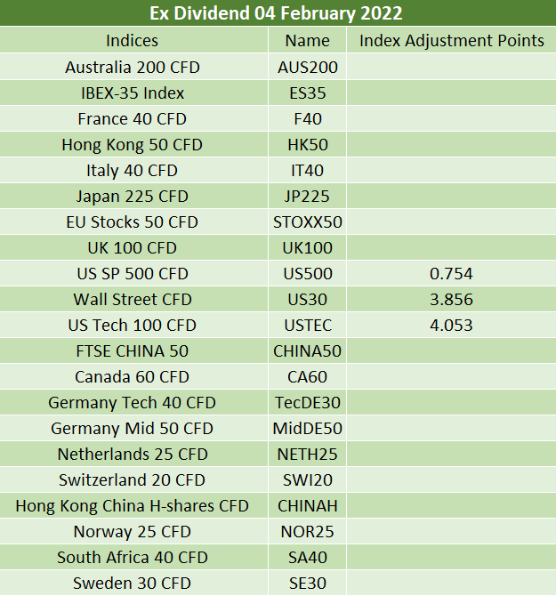Select the Japan 225 CFD cell
556x596 pixels.
click(133, 197)
